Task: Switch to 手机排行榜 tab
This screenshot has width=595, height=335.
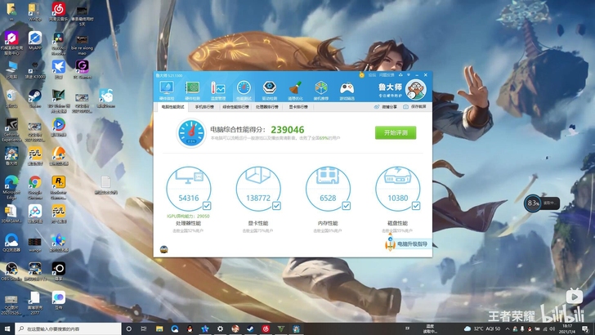Action: click(204, 107)
